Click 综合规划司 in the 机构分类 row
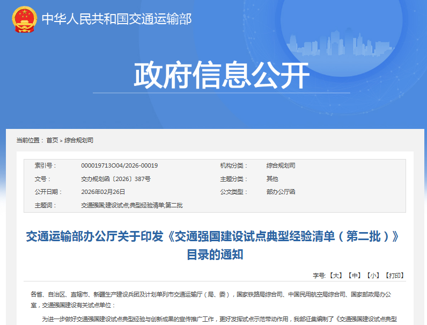 tap(281, 165)
